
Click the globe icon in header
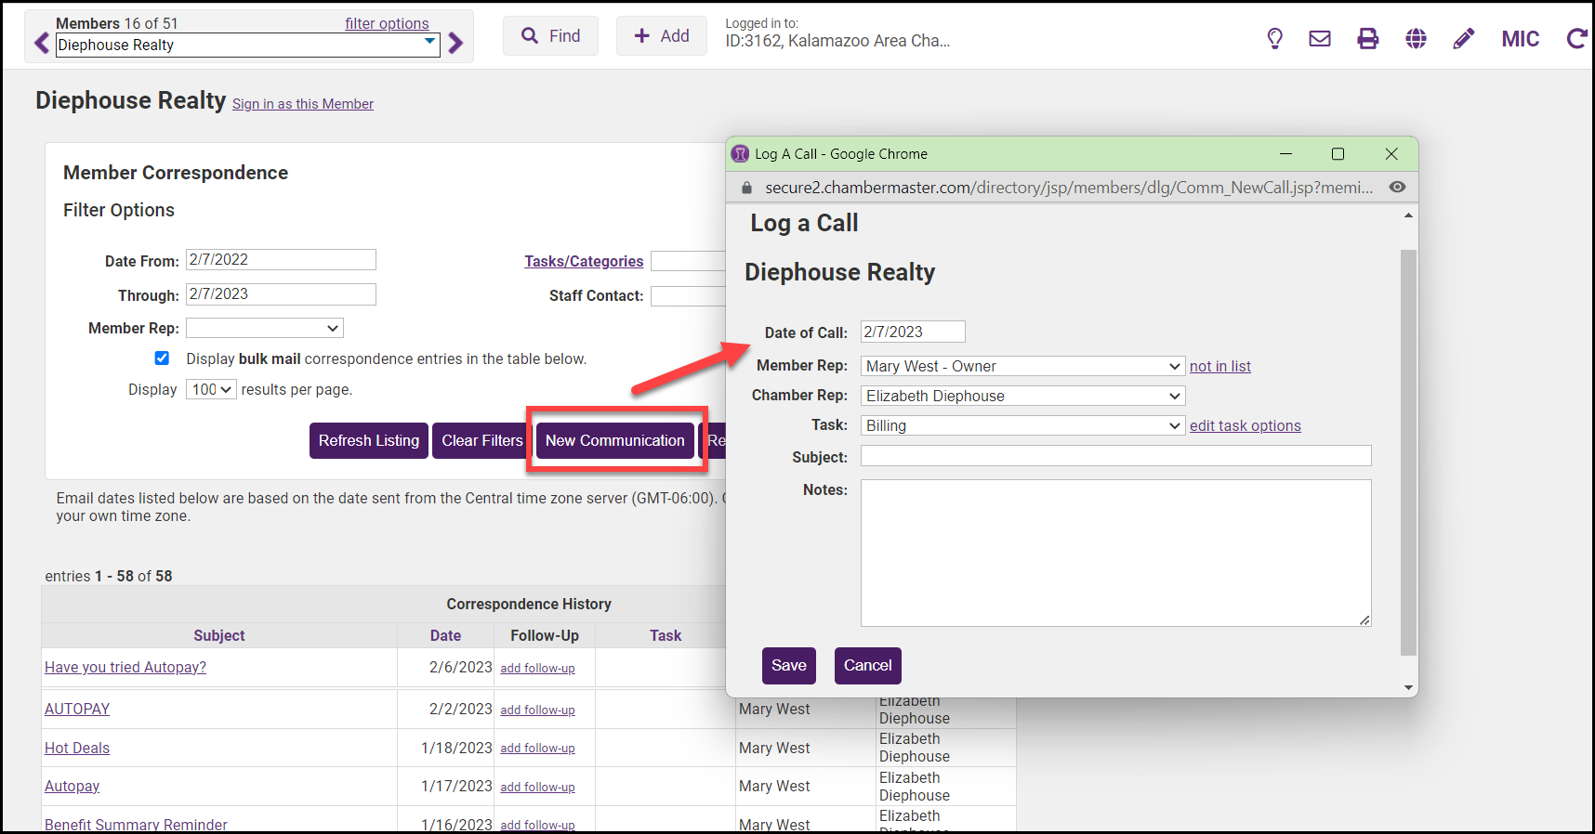1416,38
